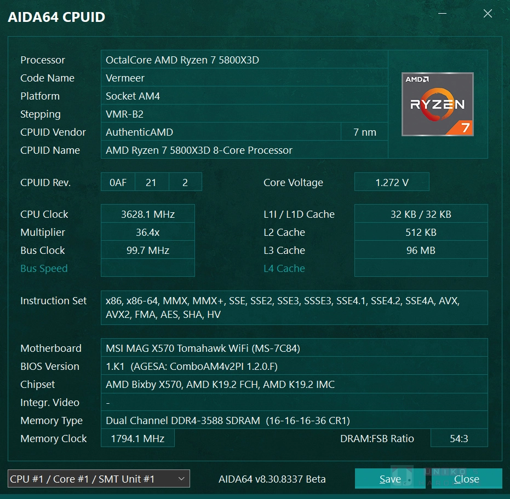This screenshot has height=499, width=510.
Task: Click the Core Voltage label
Action: point(293,183)
